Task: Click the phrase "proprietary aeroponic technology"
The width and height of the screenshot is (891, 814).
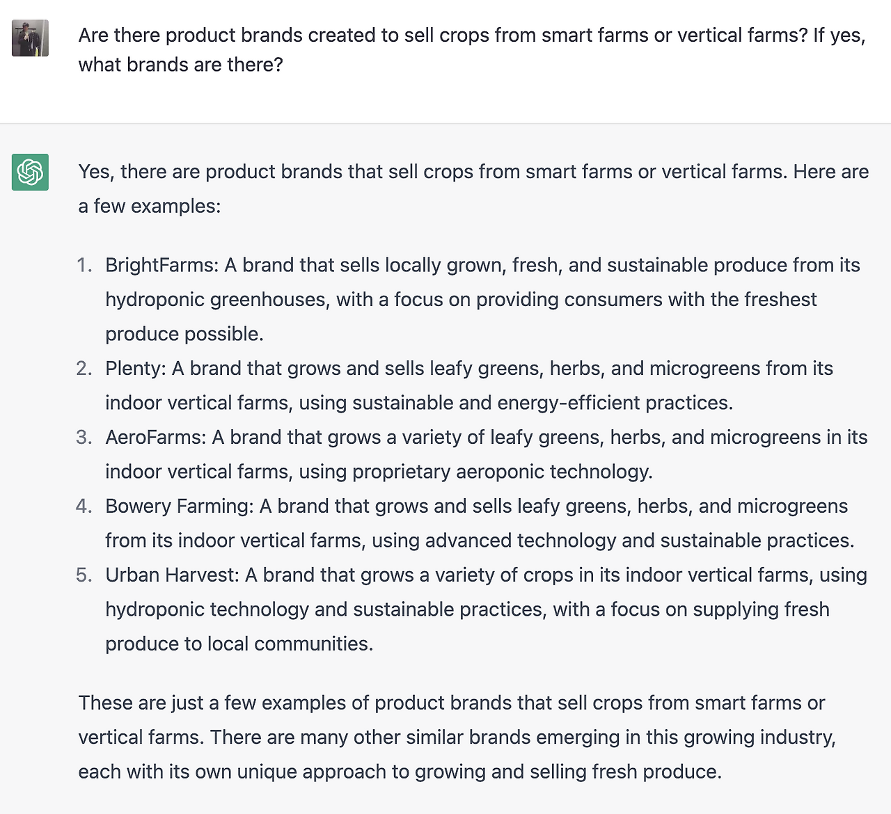Action: click(502, 472)
